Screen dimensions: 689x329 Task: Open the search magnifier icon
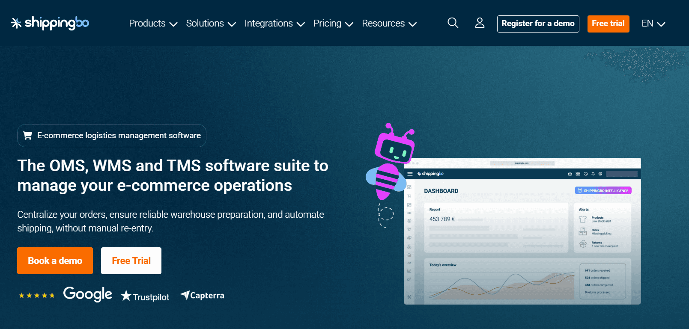pyautogui.click(x=453, y=23)
